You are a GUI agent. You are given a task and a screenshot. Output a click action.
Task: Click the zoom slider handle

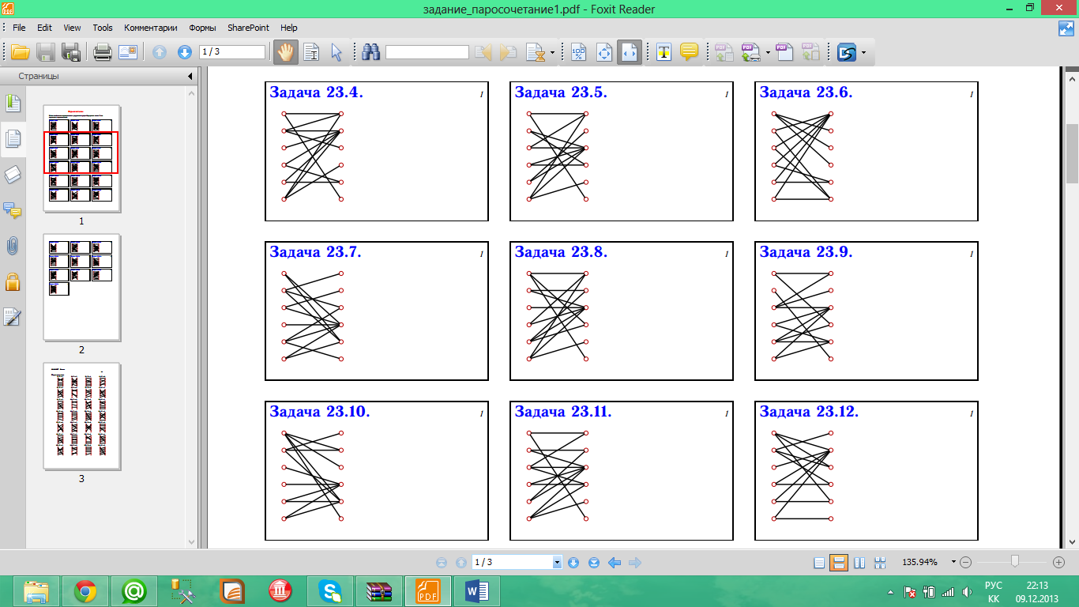click(x=1014, y=562)
